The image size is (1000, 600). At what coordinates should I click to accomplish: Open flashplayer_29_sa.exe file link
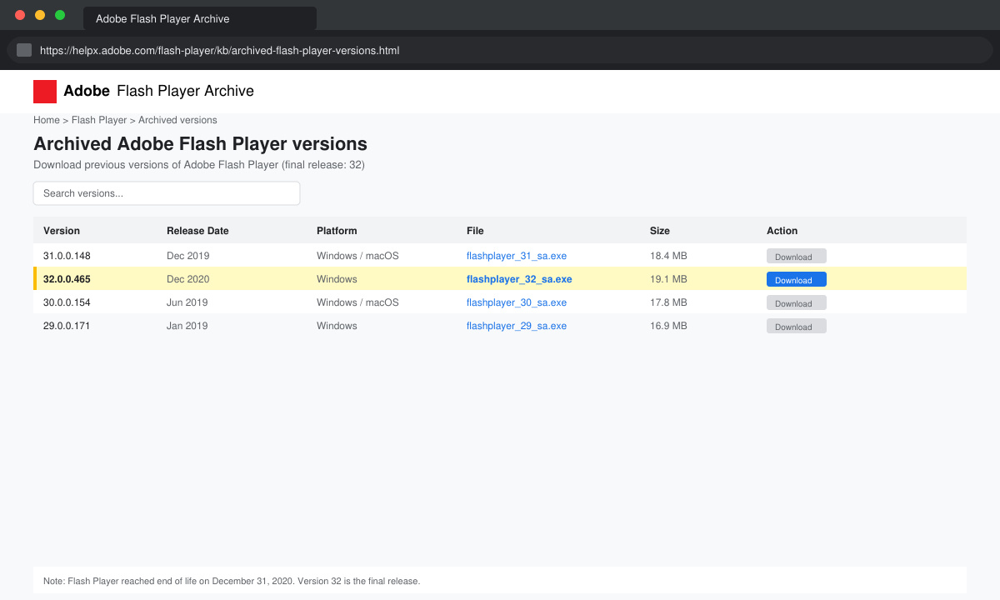(517, 326)
